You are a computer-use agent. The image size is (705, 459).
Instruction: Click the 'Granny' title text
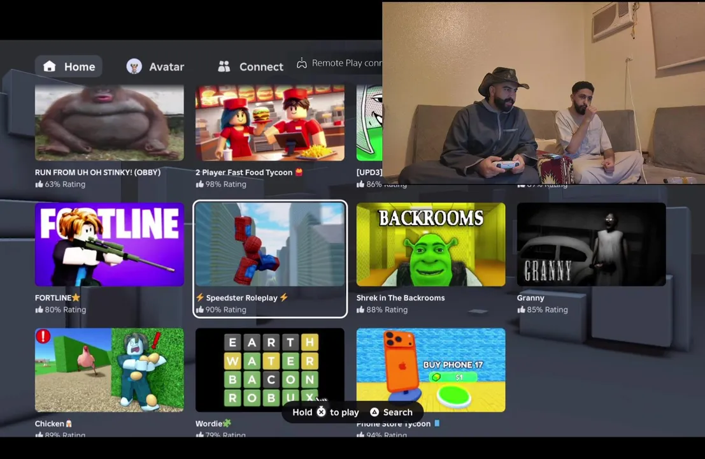tap(531, 298)
